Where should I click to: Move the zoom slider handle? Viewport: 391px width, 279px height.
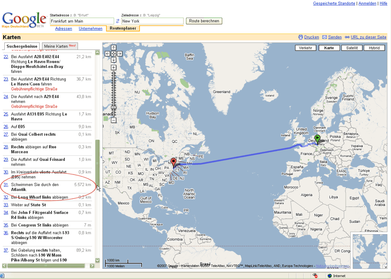[113, 108]
